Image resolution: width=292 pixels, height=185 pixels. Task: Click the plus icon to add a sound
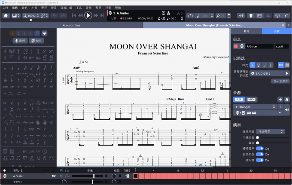click(280, 99)
